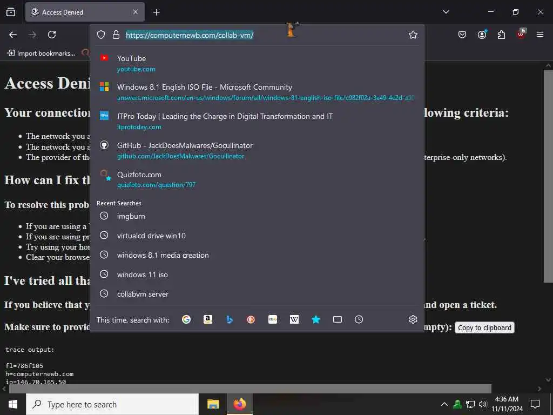Click Import bookmarks toolbar item
The image size is (553, 415).
click(41, 53)
